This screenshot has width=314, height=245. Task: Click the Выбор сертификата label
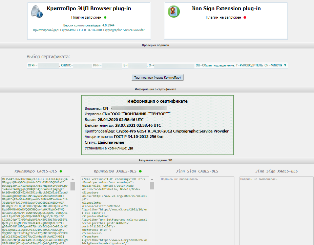48,57
